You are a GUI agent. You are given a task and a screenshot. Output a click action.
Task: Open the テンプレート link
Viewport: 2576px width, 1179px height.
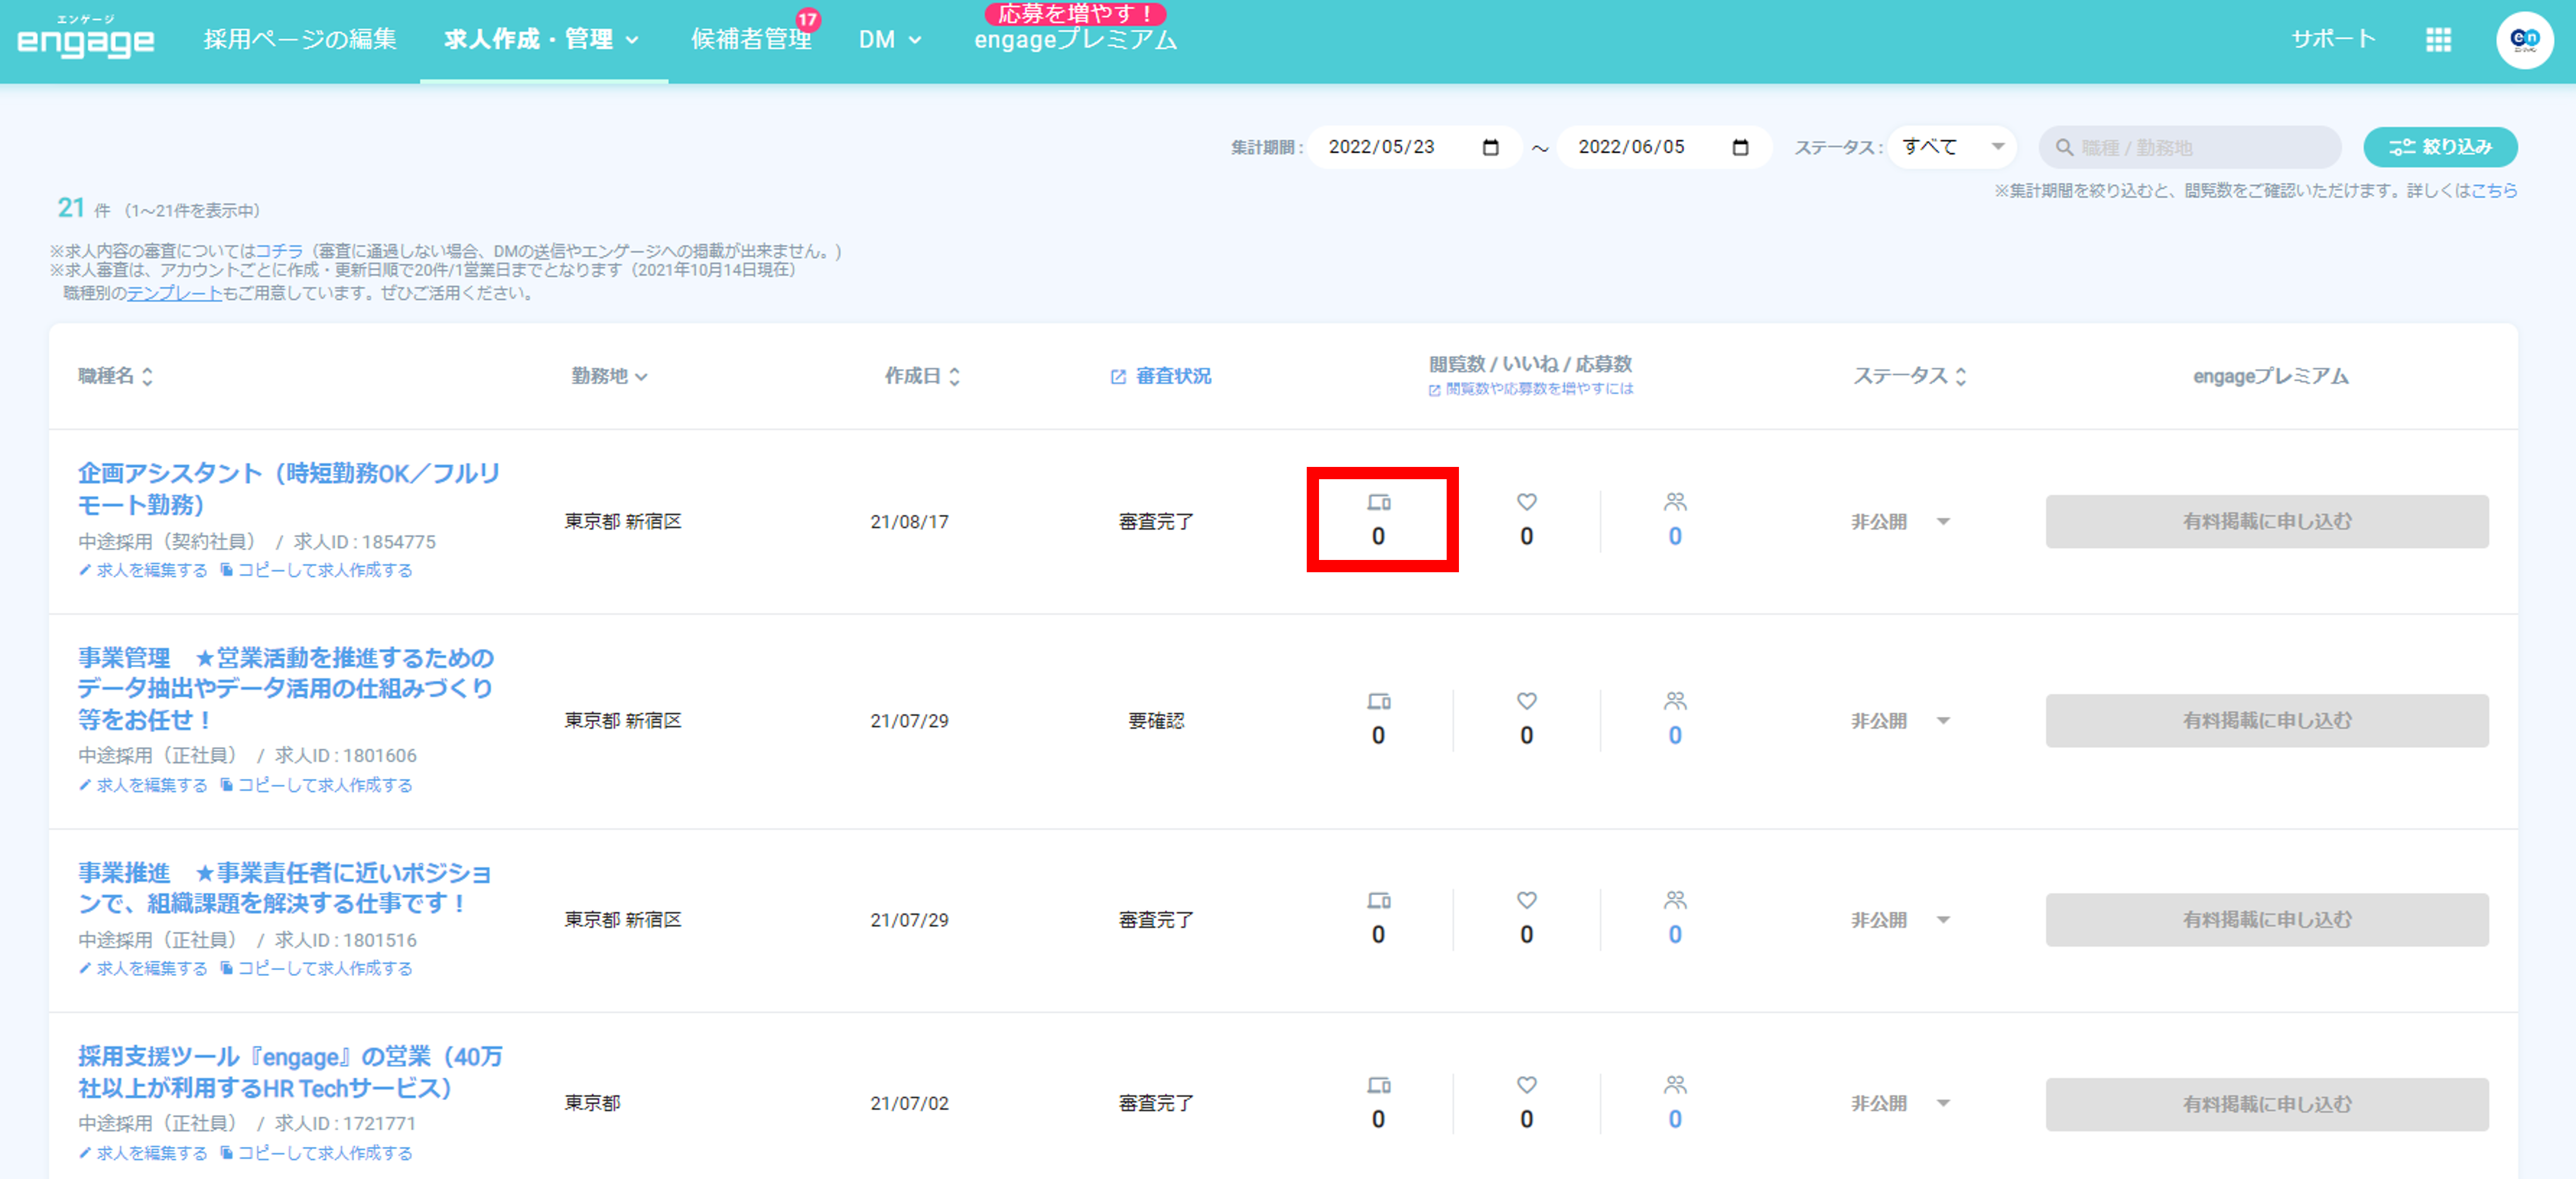click(x=174, y=293)
